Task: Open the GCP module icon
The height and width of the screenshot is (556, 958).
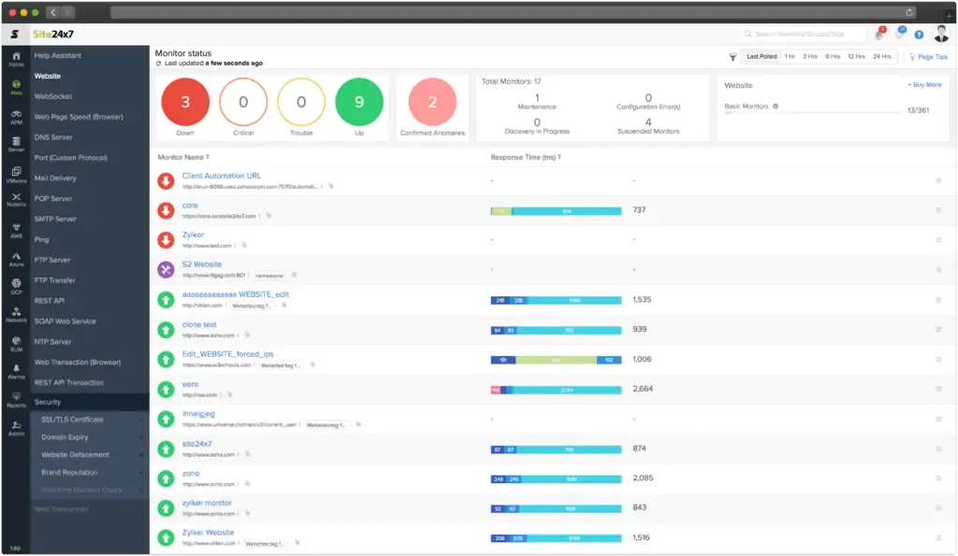Action: [16, 286]
